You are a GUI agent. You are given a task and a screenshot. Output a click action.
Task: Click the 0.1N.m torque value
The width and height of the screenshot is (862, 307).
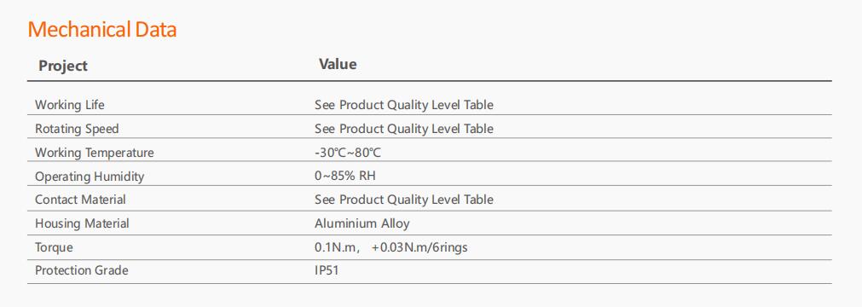[x=335, y=247]
